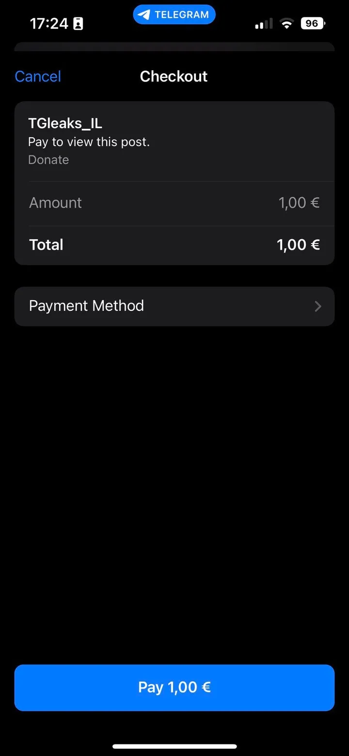The image size is (349, 756).
Task: Tap the Checkout title
Action: click(174, 76)
